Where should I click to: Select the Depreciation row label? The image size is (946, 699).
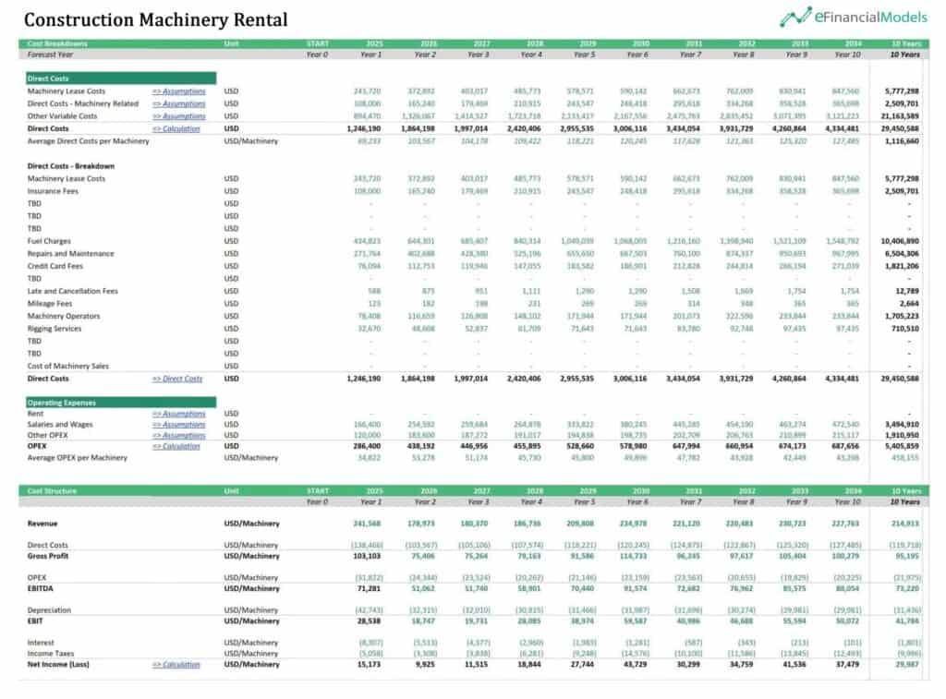(49, 610)
